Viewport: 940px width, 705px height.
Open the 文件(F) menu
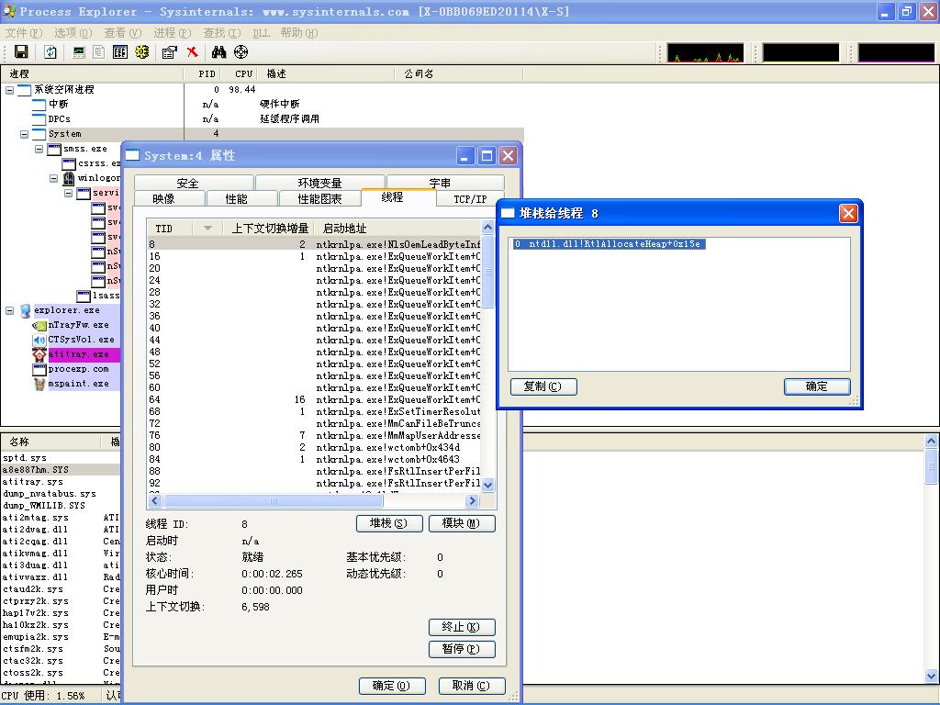coord(24,33)
